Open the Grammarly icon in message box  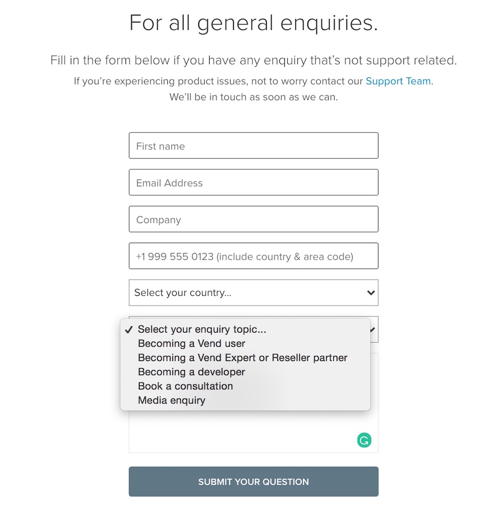[x=364, y=440]
